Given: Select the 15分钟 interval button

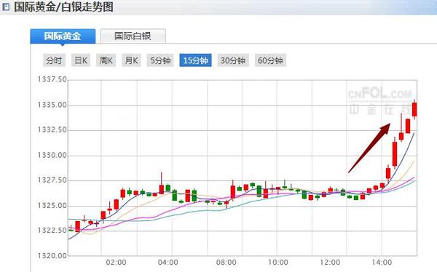Looking at the screenshot, I should pyautogui.click(x=196, y=60).
